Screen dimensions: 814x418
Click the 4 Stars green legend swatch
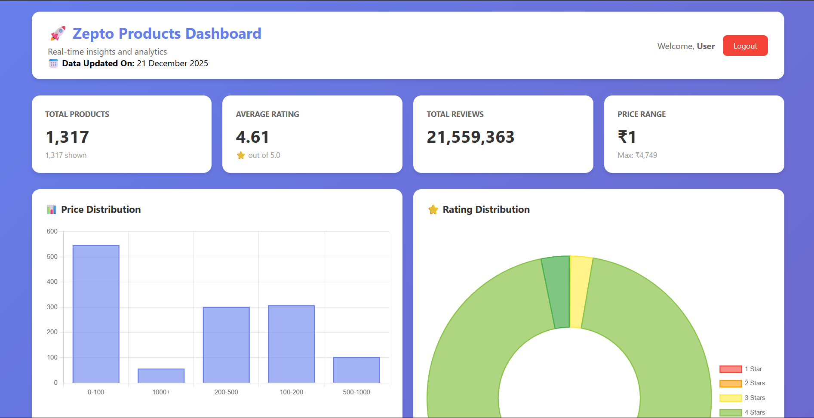click(731, 412)
